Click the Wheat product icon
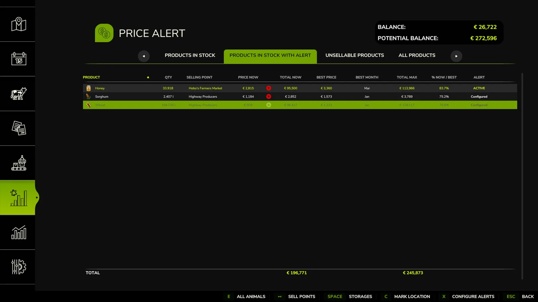Screen dimensions: 538x302 pos(88,105)
